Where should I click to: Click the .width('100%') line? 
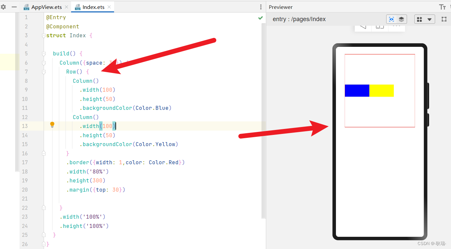pyautogui.click(x=82, y=217)
